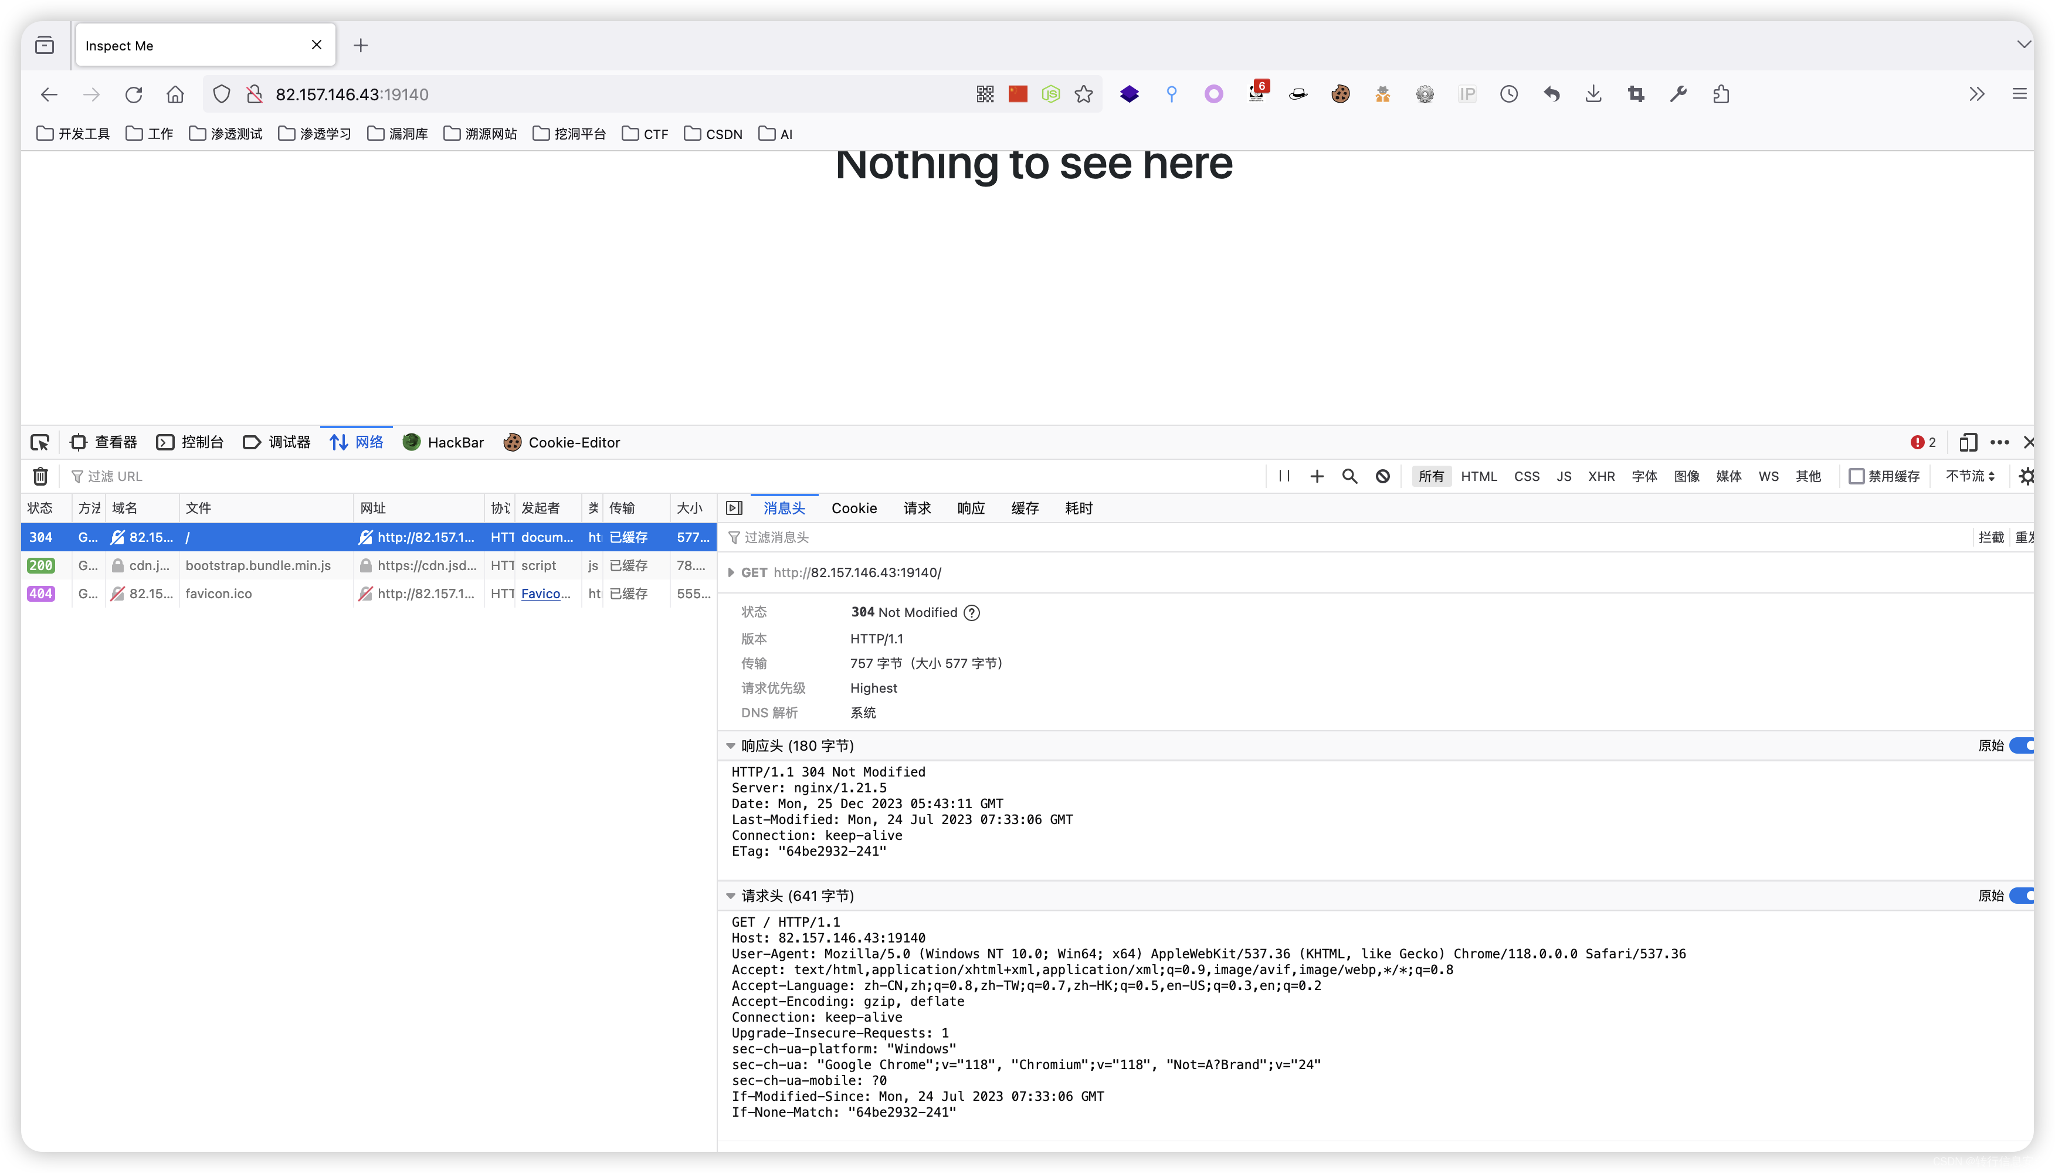Image resolution: width=2055 pixels, height=1173 pixels.
Task: Click the crop screenshot toolbar icon
Action: tap(1636, 94)
